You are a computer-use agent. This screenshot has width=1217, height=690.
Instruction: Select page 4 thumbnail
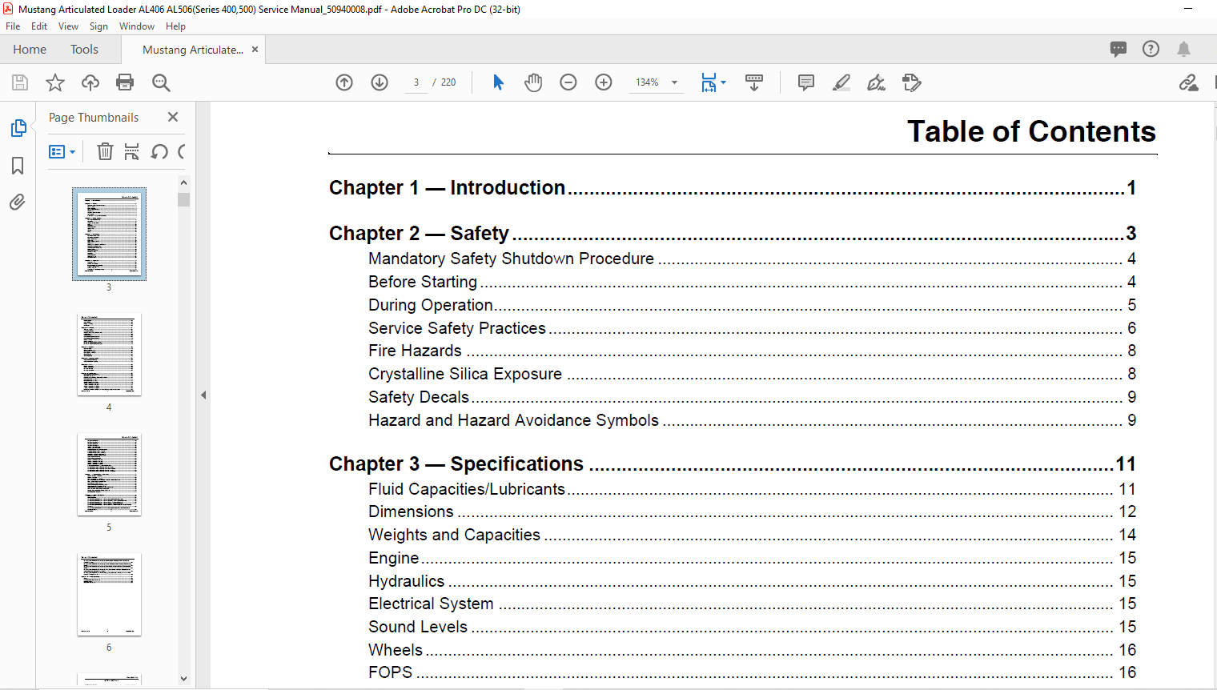click(x=109, y=355)
